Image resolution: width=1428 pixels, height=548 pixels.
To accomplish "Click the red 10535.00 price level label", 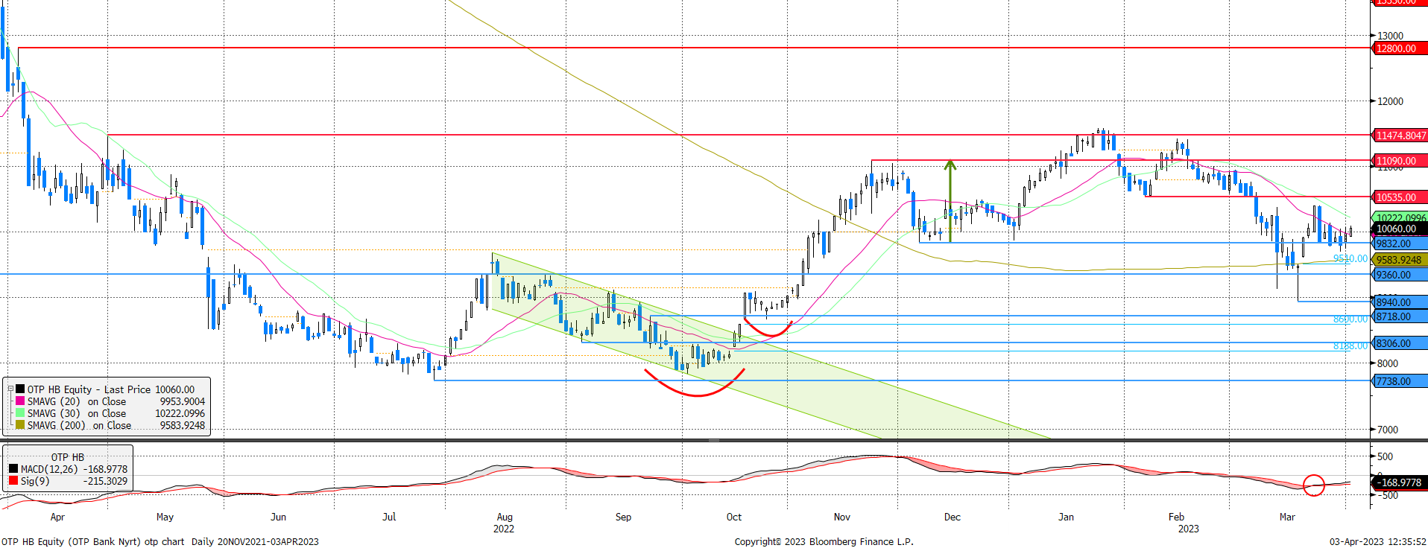I will [x=1400, y=197].
